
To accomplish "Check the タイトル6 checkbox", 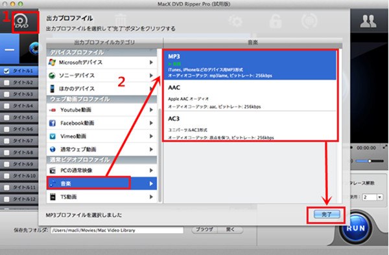I will click(6, 129).
